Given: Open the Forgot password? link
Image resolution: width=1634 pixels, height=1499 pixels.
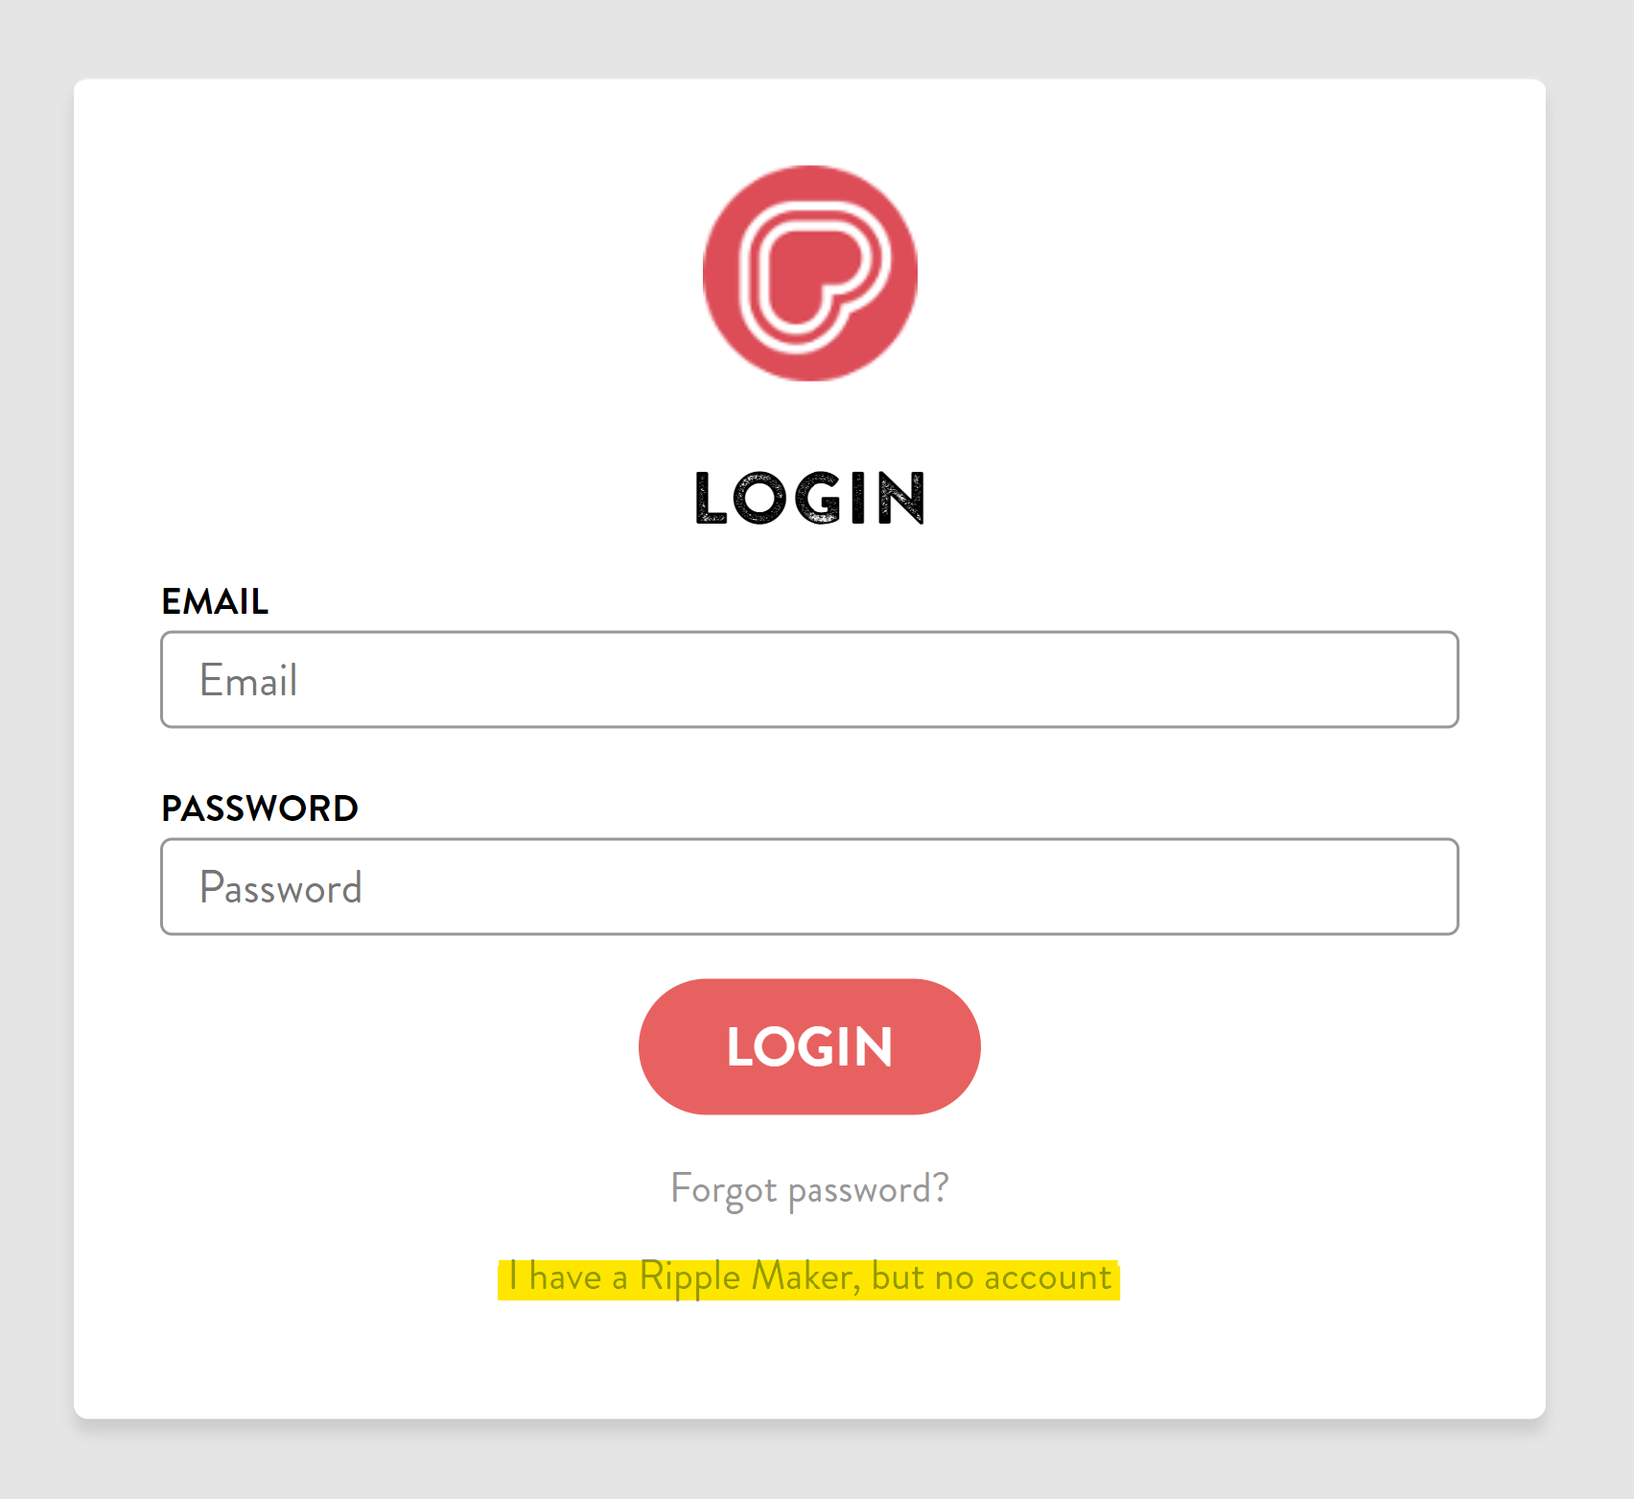Looking at the screenshot, I should pos(809,1189).
